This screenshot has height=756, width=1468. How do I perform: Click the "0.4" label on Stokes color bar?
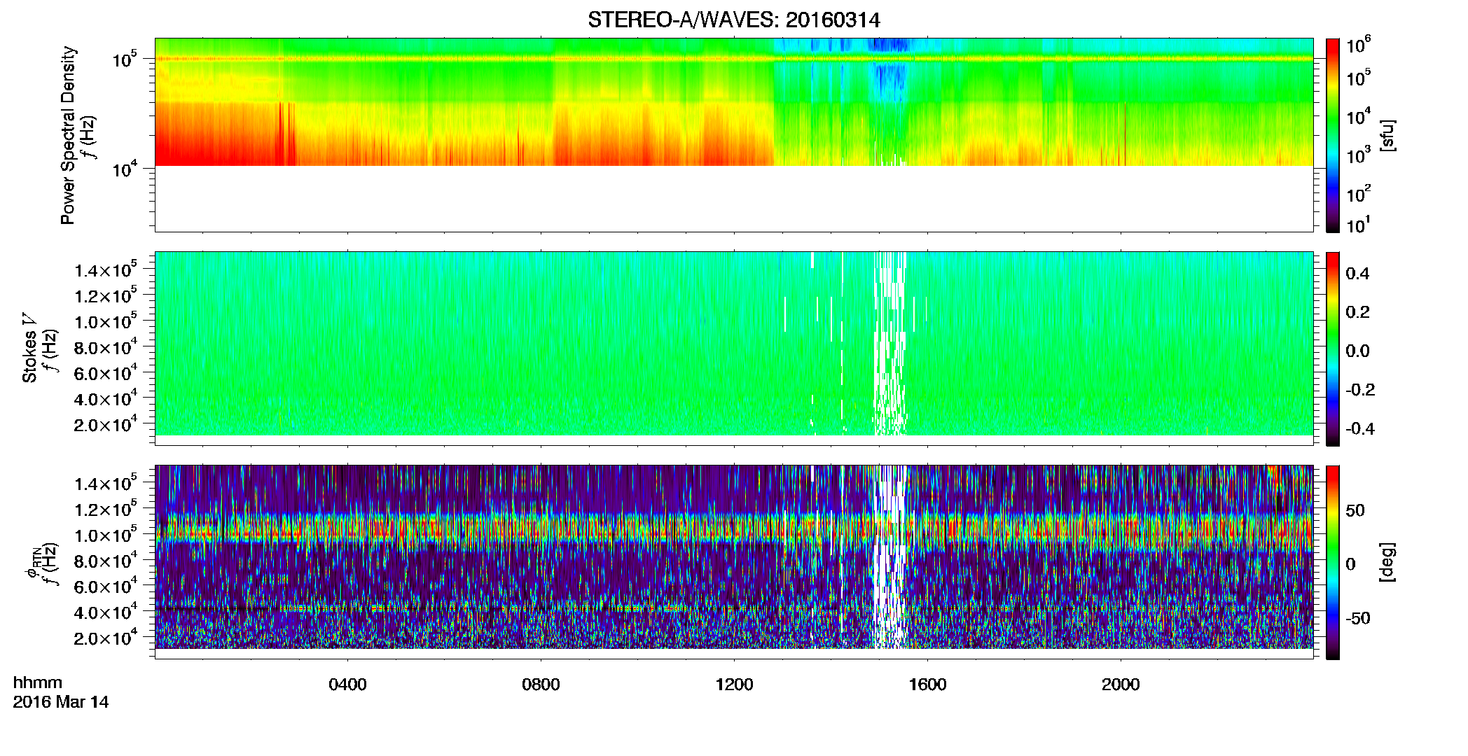pyautogui.click(x=1357, y=274)
